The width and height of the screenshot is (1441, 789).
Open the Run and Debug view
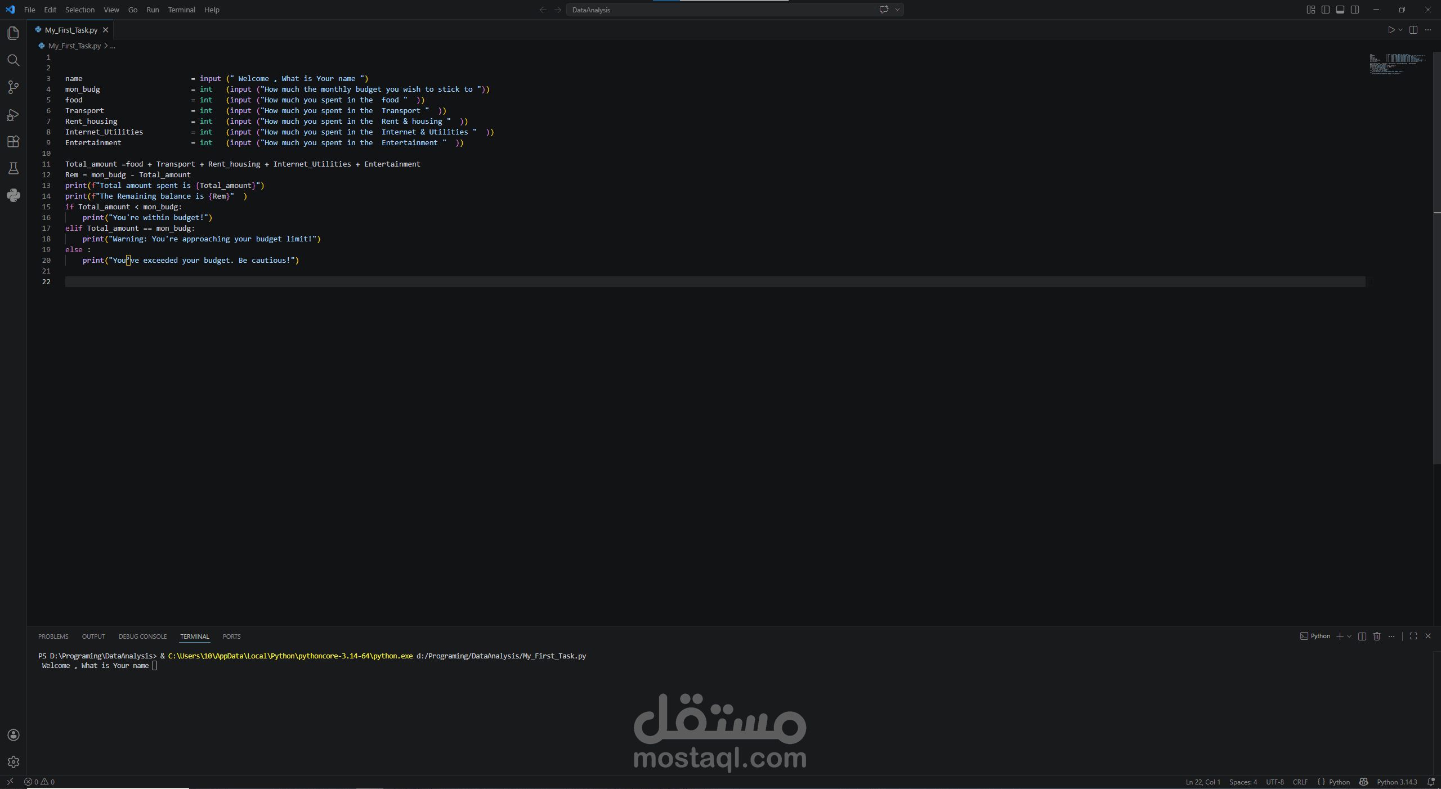(13, 115)
